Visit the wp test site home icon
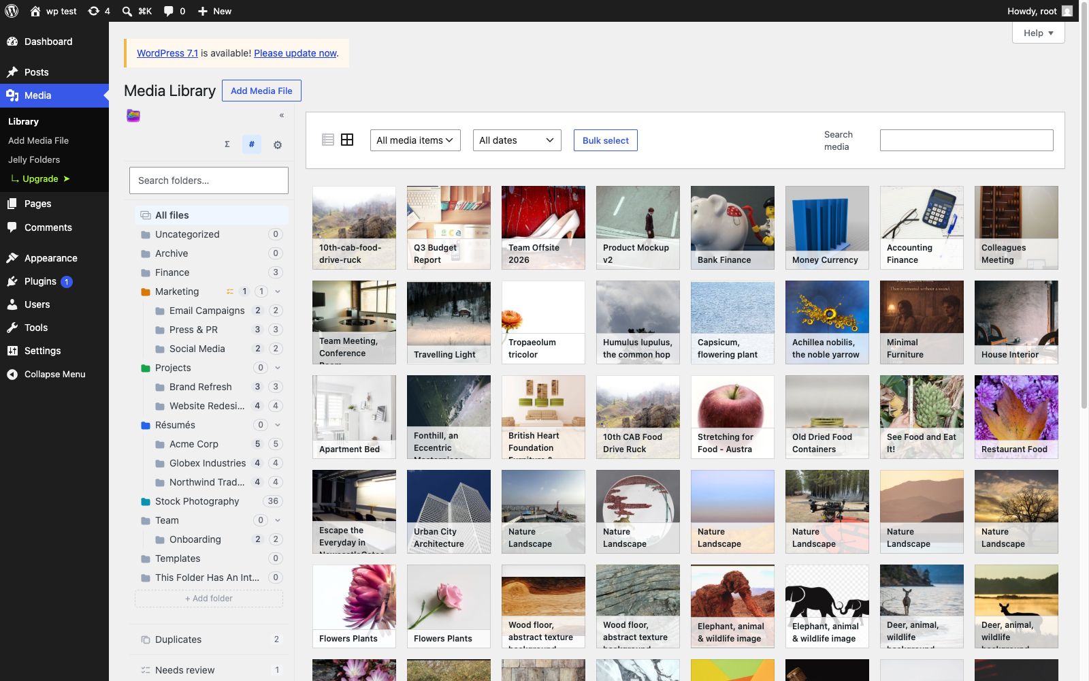The image size is (1089, 681). (x=35, y=11)
